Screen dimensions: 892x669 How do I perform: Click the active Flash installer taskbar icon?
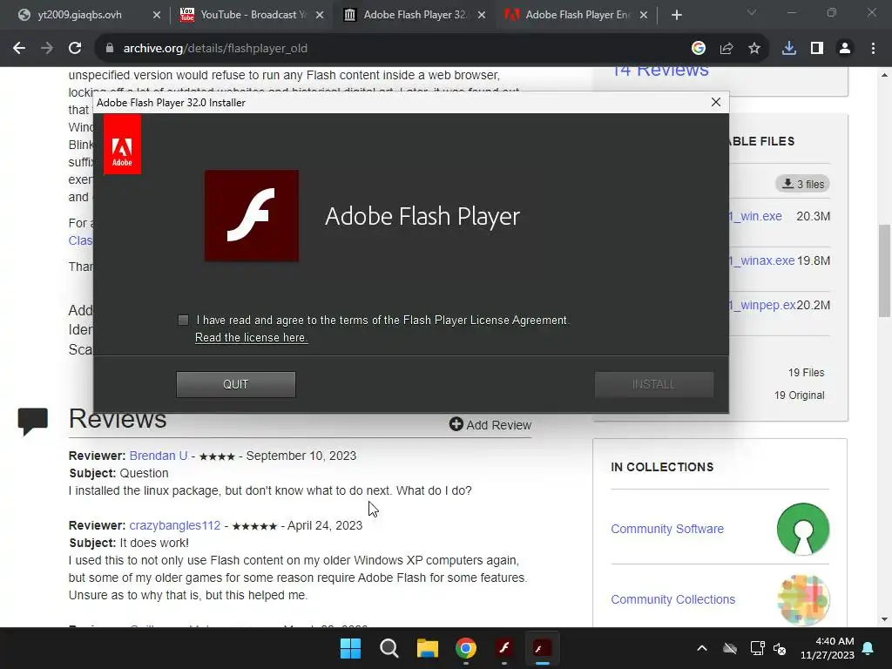[x=542, y=648]
